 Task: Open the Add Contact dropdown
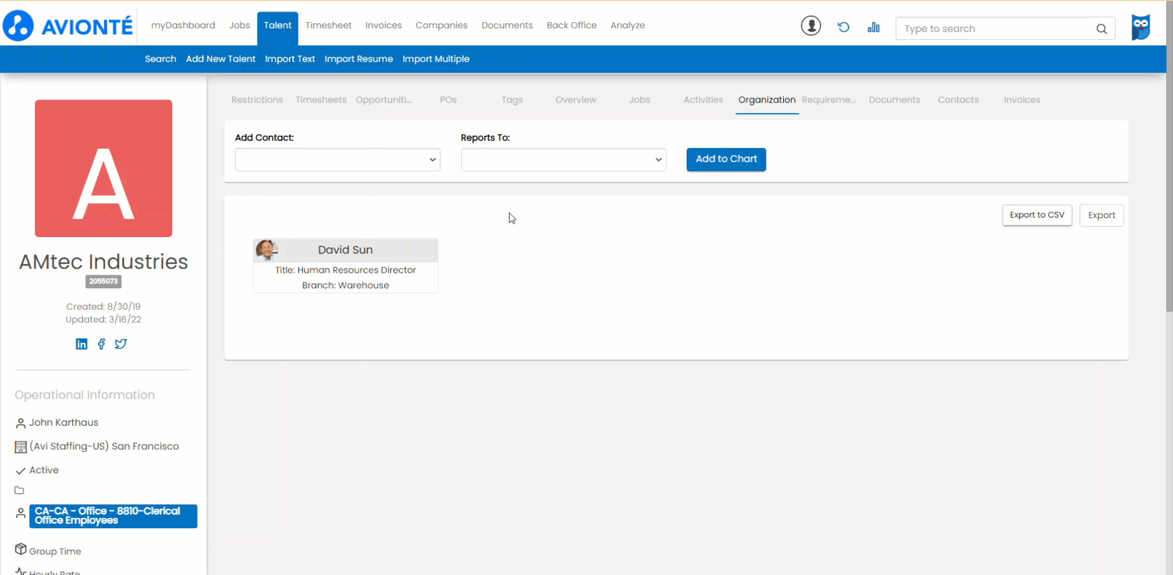tap(338, 160)
